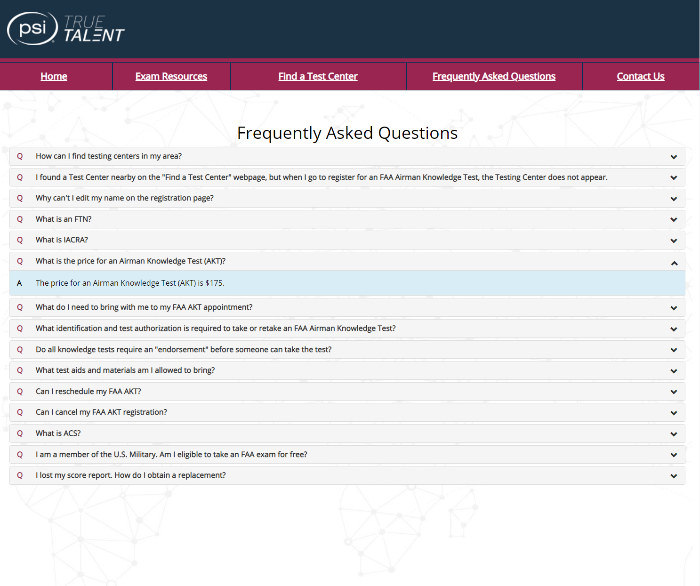Image resolution: width=700 pixels, height=586 pixels.
Task: Click the PSI True Talent logo
Action: [x=66, y=29]
